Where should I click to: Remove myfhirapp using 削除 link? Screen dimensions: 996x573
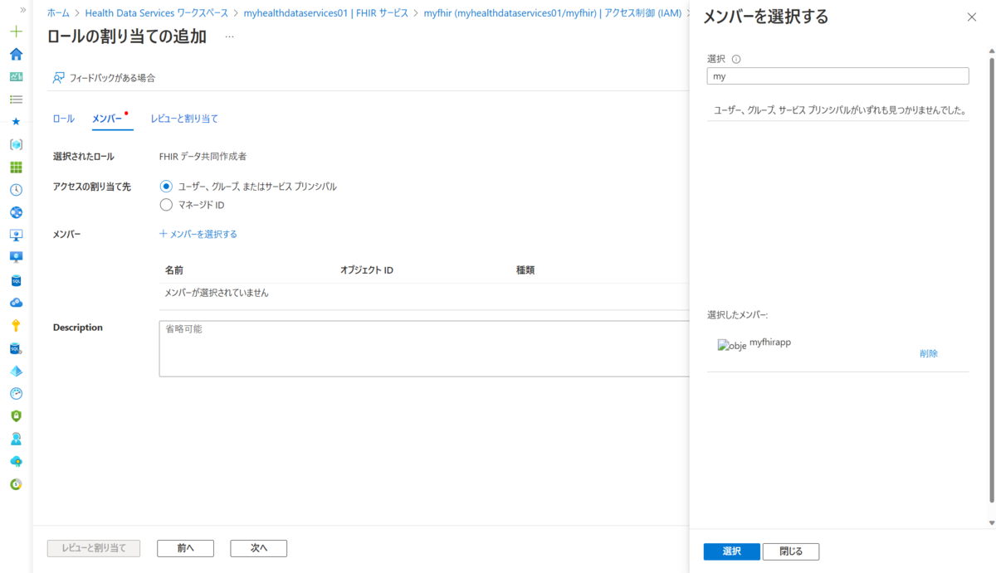(x=929, y=353)
